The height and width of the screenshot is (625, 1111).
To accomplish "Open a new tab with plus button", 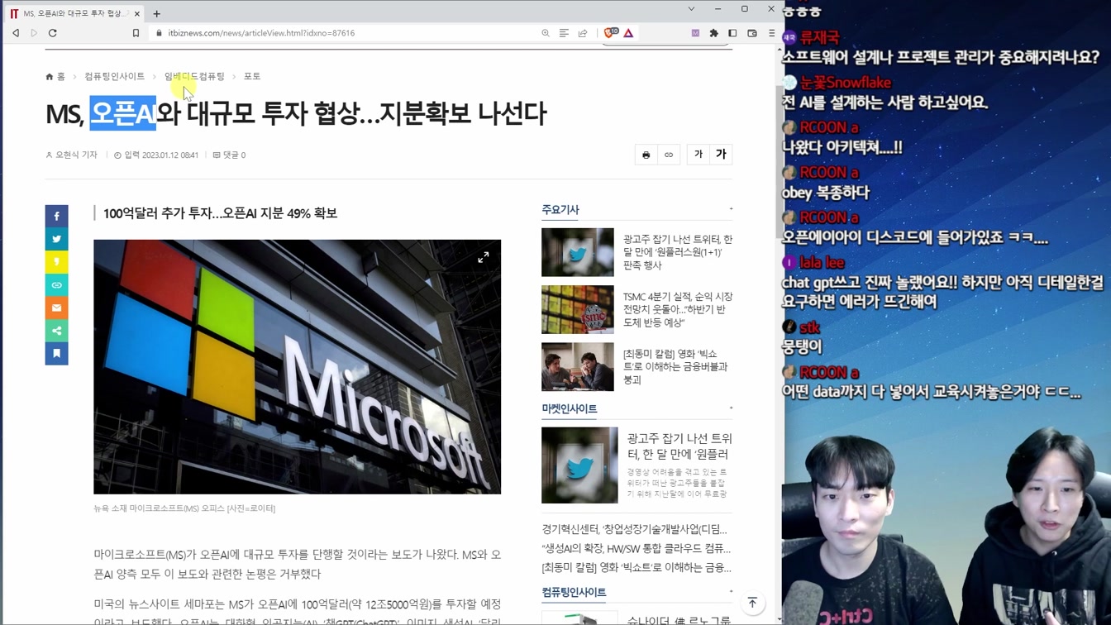I will tap(157, 13).
